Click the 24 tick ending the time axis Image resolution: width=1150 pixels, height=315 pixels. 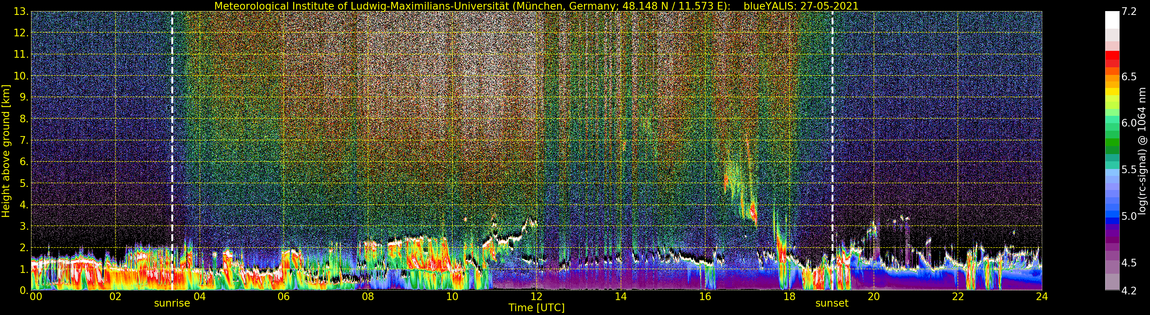[1042, 297]
